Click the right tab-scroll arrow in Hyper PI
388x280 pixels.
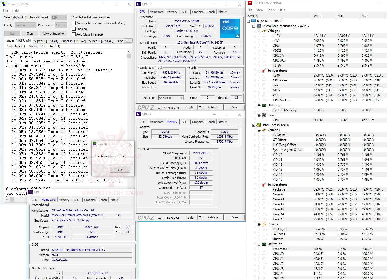coord(130,40)
